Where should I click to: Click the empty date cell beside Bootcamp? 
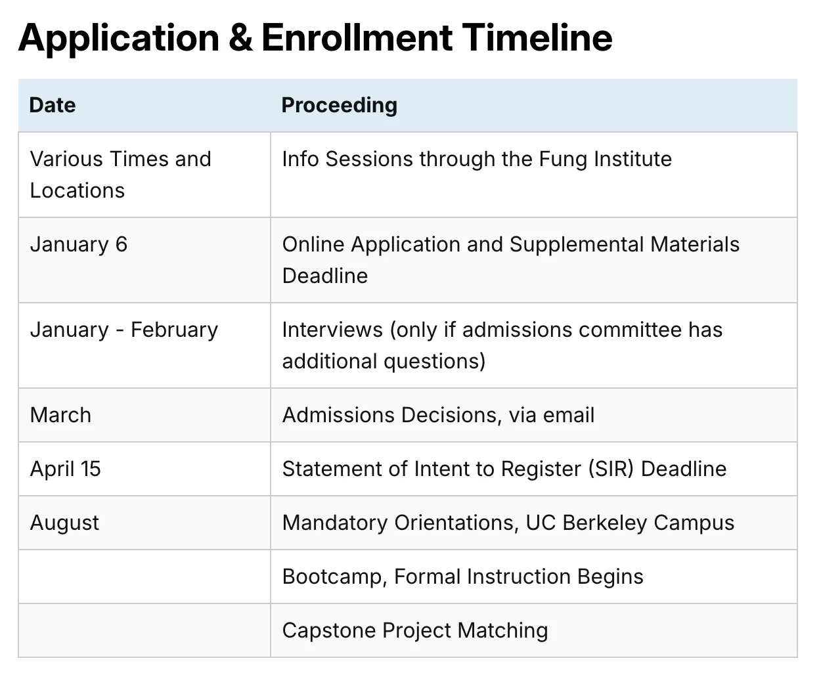[x=144, y=577]
